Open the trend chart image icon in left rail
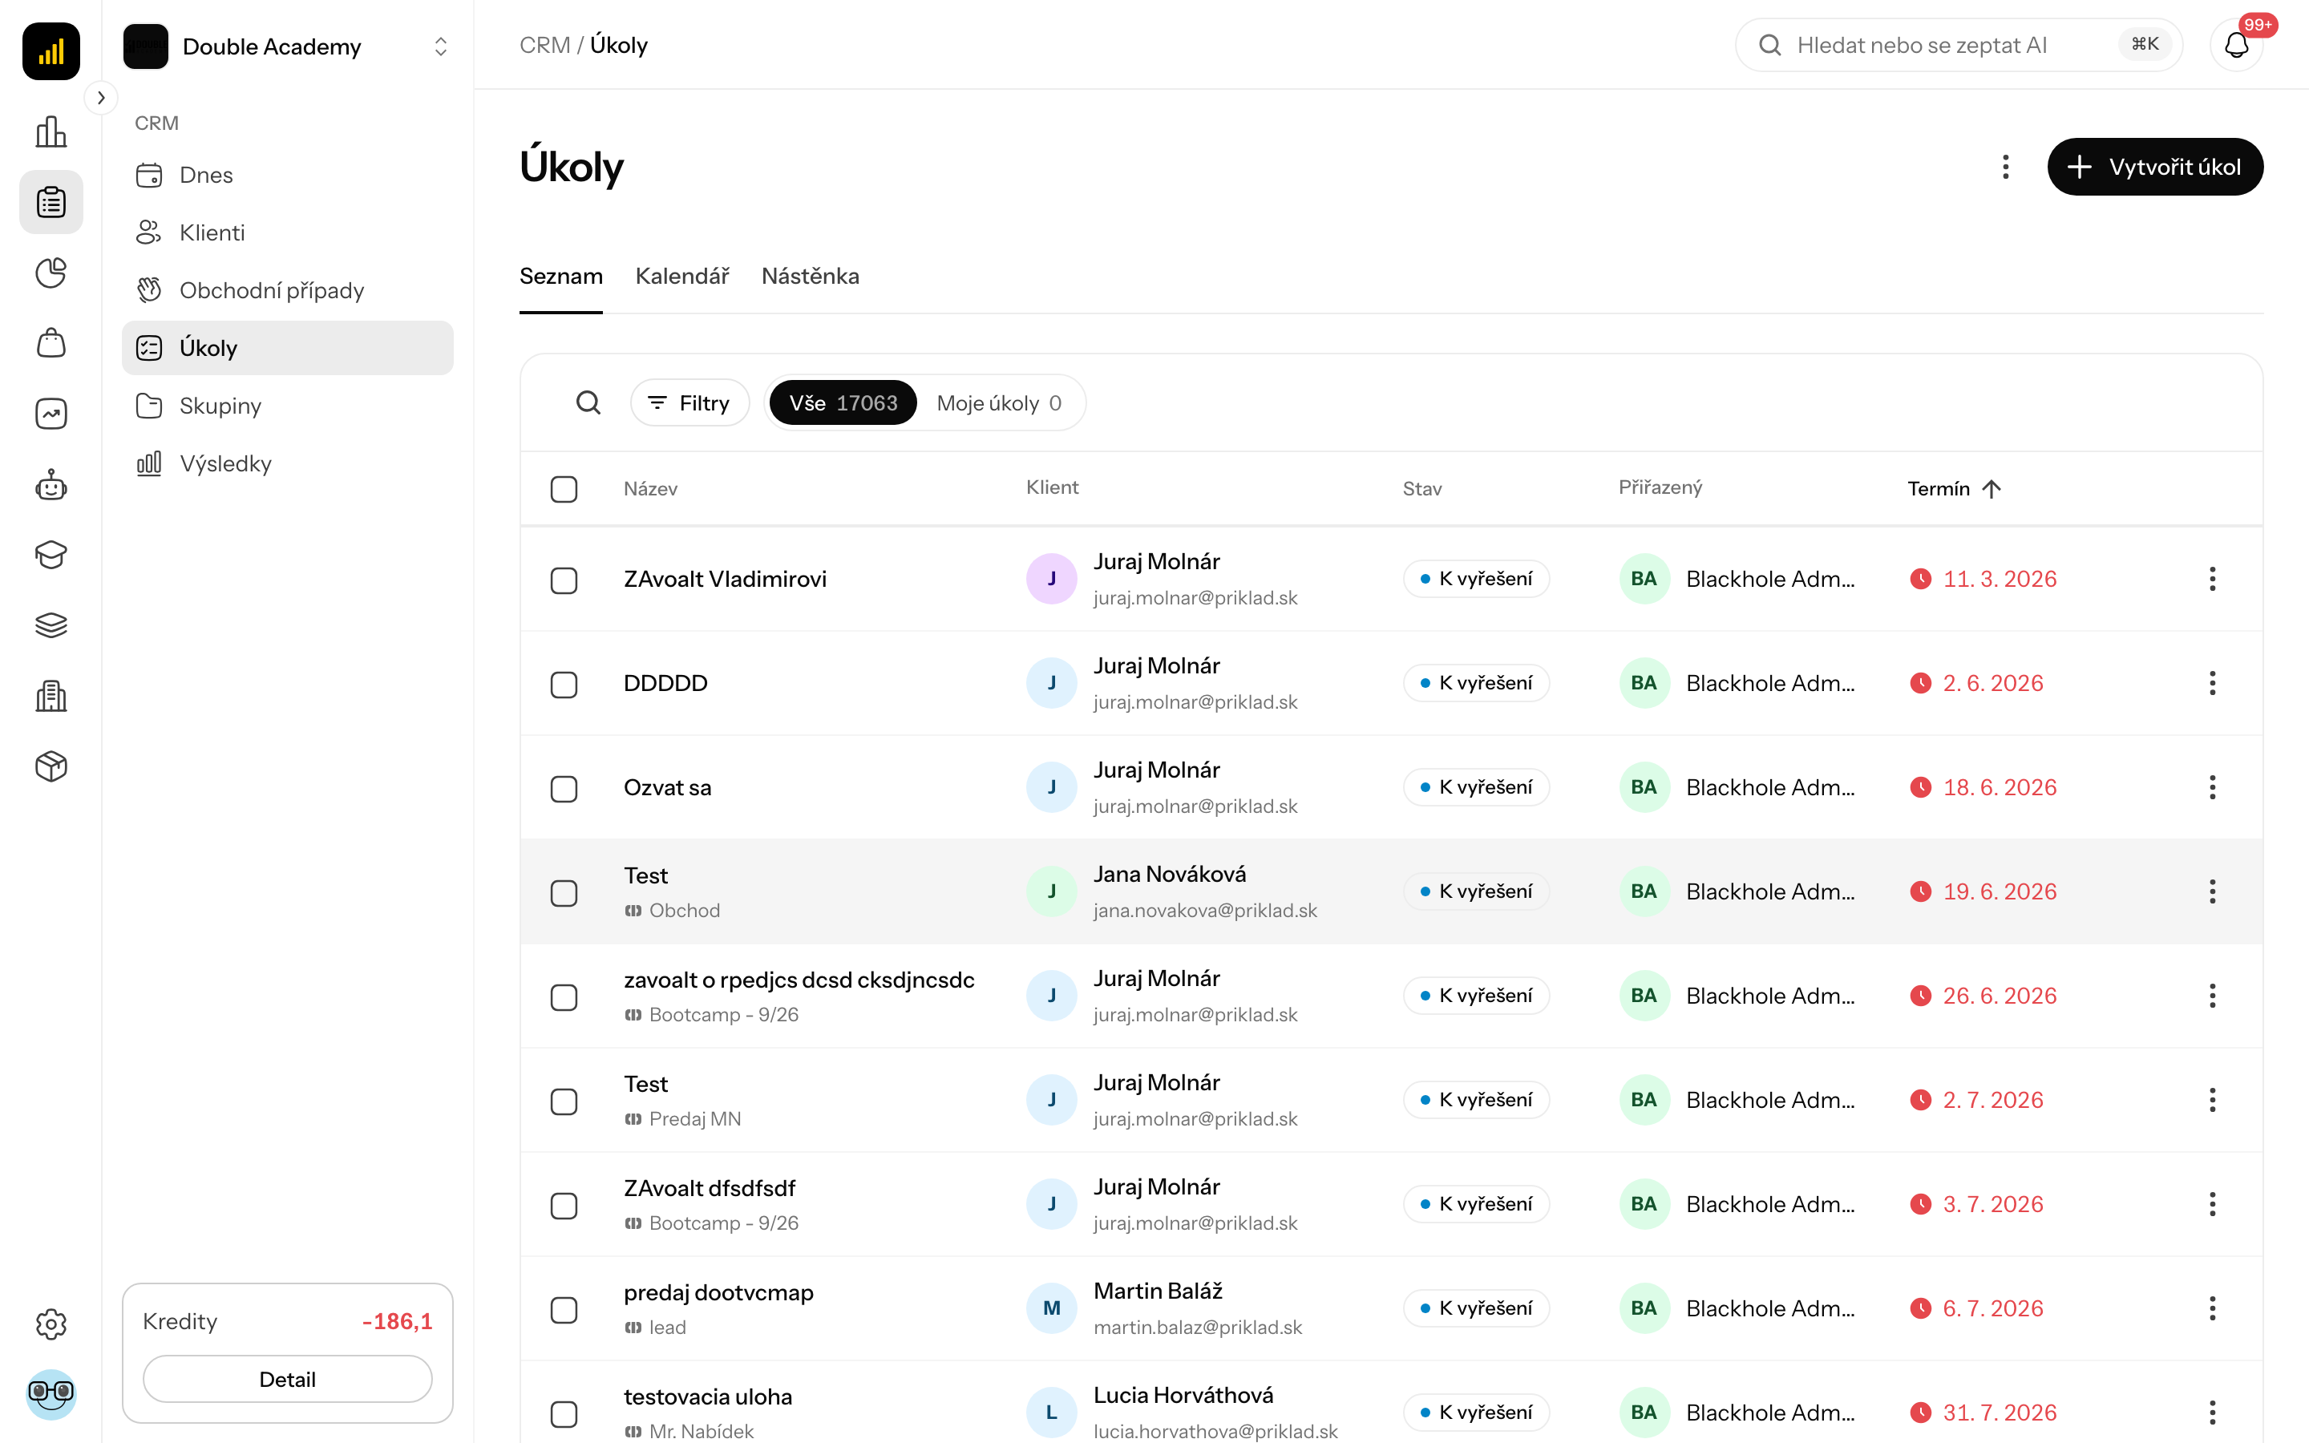The width and height of the screenshot is (2309, 1443). pyautogui.click(x=51, y=413)
